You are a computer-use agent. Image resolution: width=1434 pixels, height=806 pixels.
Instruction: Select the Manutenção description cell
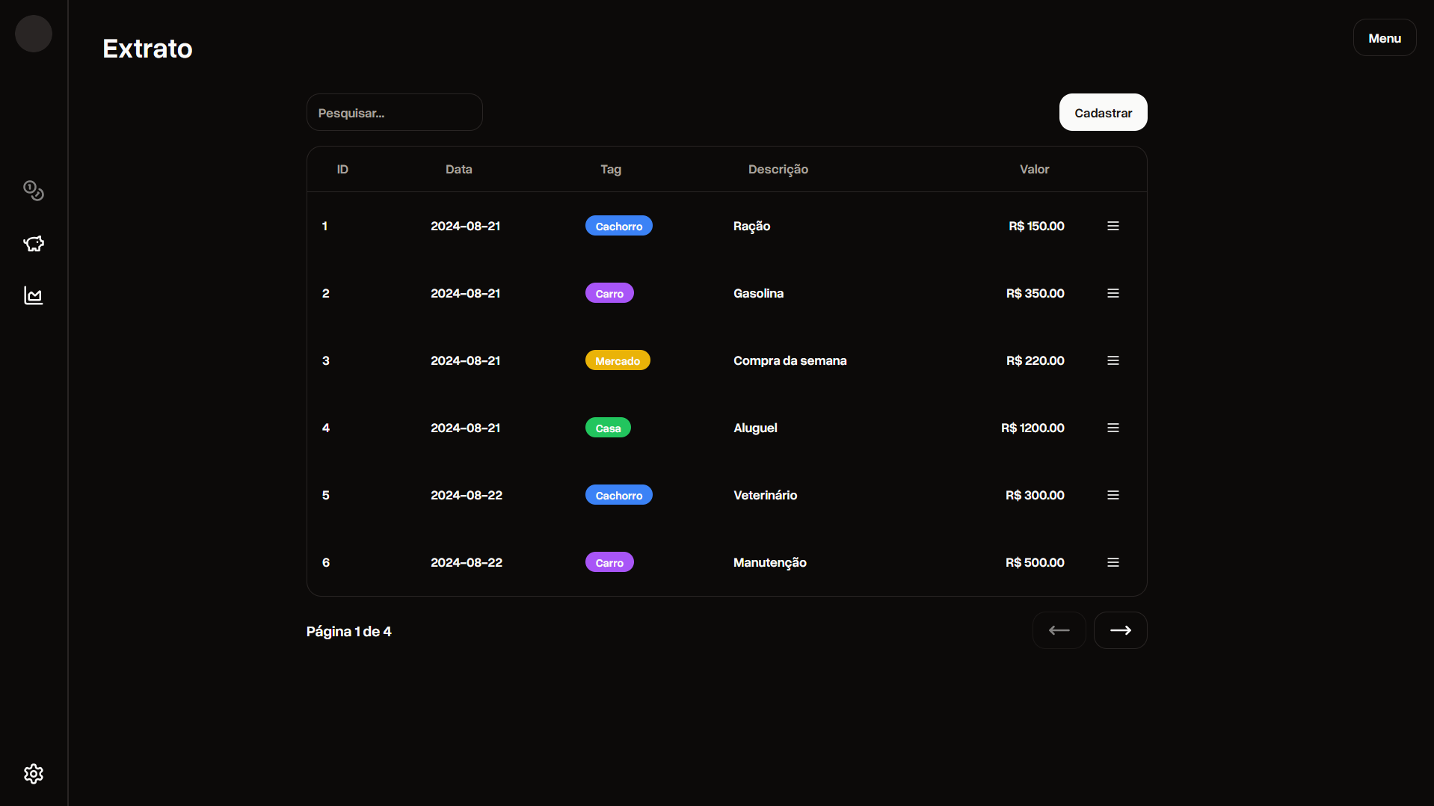769,563
